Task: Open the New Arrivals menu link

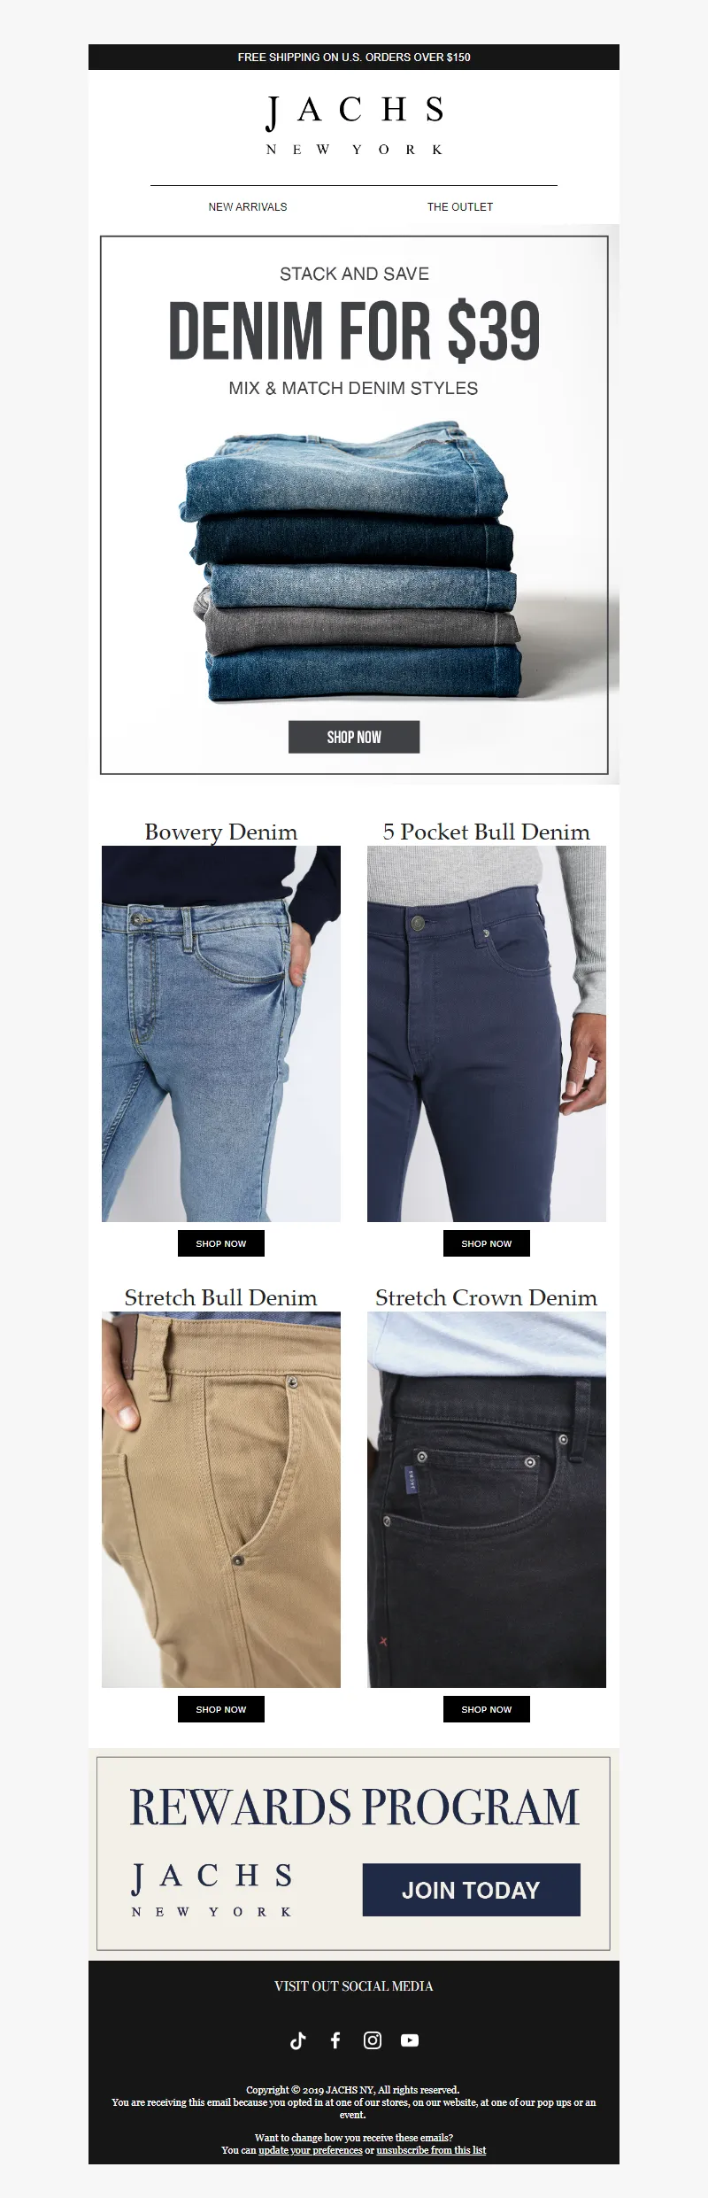Action: click(248, 207)
